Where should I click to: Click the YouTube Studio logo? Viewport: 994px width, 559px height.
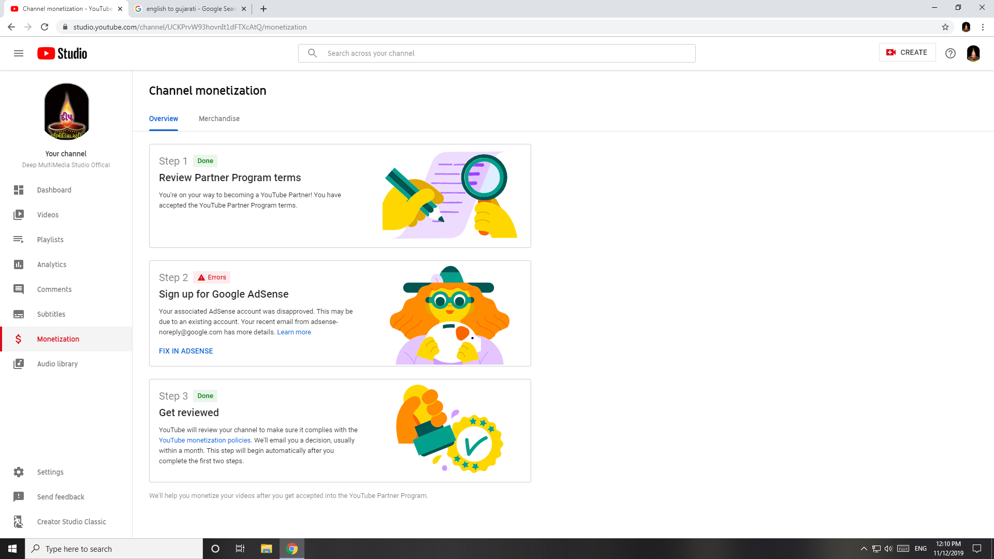tap(62, 53)
